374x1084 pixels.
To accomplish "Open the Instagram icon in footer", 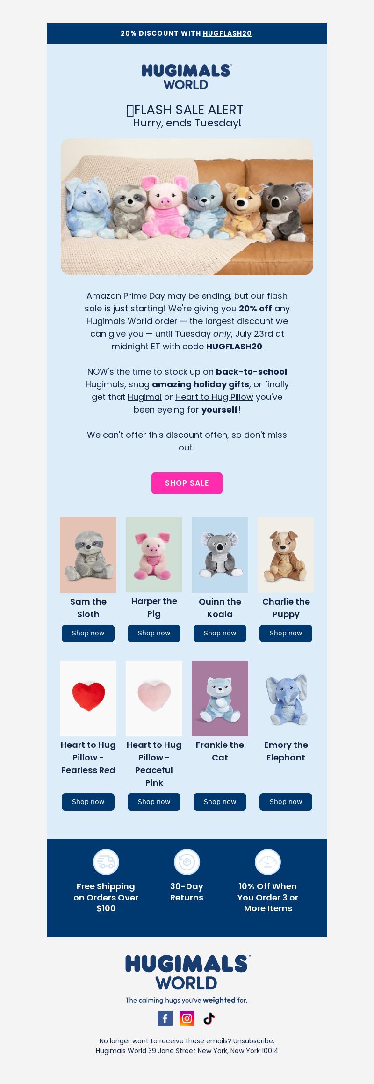I will point(187,1018).
